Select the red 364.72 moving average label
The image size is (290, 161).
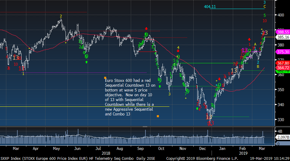[x=283, y=68]
